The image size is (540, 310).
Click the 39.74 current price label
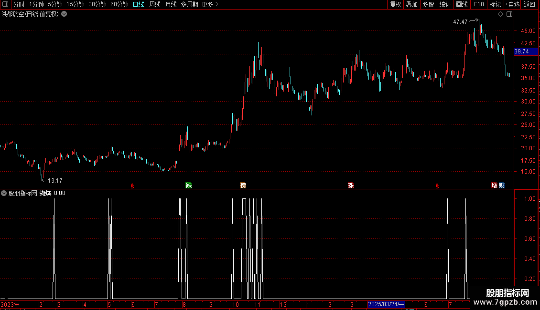[x=526, y=52]
